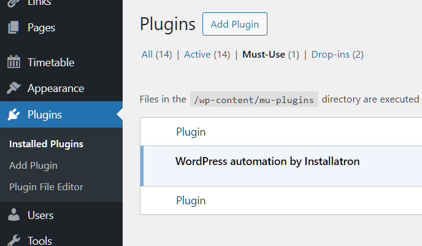Show All (14) plugins filter
This screenshot has width=422, height=246.
[156, 55]
